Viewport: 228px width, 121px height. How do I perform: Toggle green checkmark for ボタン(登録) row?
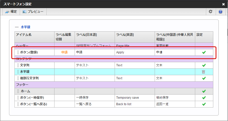[x=204, y=52]
